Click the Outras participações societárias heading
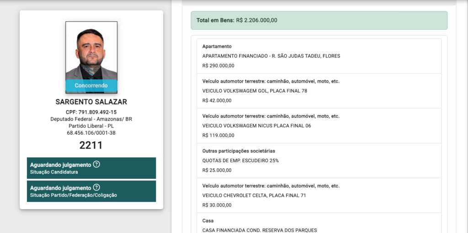Image resolution: width=468 pixels, height=233 pixels. (x=239, y=151)
